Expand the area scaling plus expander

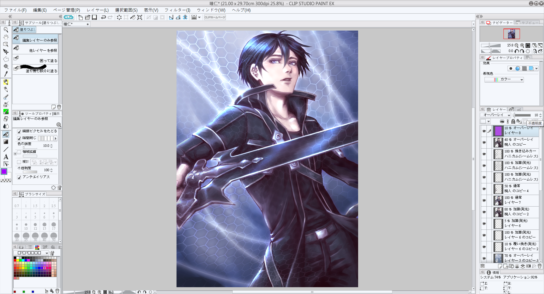15,154
